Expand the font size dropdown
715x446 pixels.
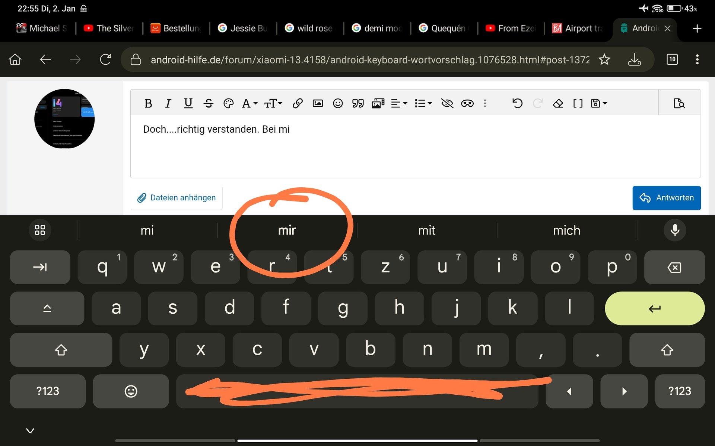pos(273,103)
